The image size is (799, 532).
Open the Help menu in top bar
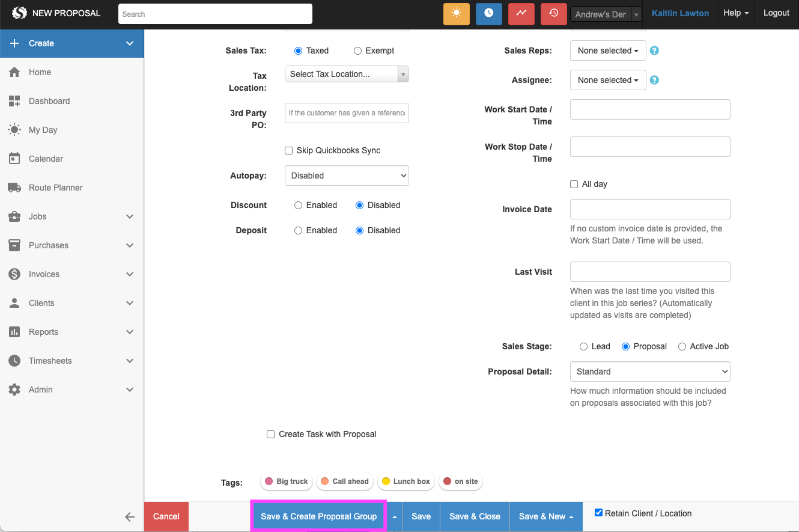coord(735,13)
